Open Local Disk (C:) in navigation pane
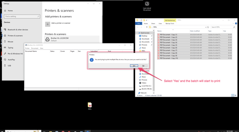The image size is (239, 132). [x=146, y=86]
